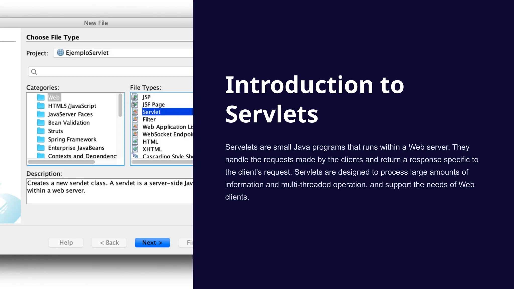Select the JavaServer Faces category
This screenshot has width=514, height=289.
pyautogui.click(x=70, y=114)
